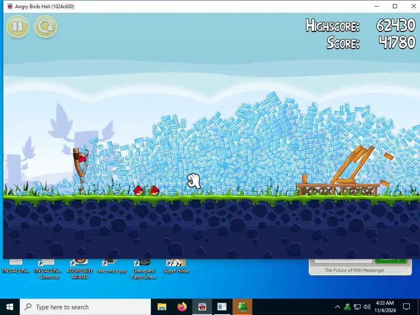
Task: Open the MSN Messenger taskbar button
Action: click(242, 307)
